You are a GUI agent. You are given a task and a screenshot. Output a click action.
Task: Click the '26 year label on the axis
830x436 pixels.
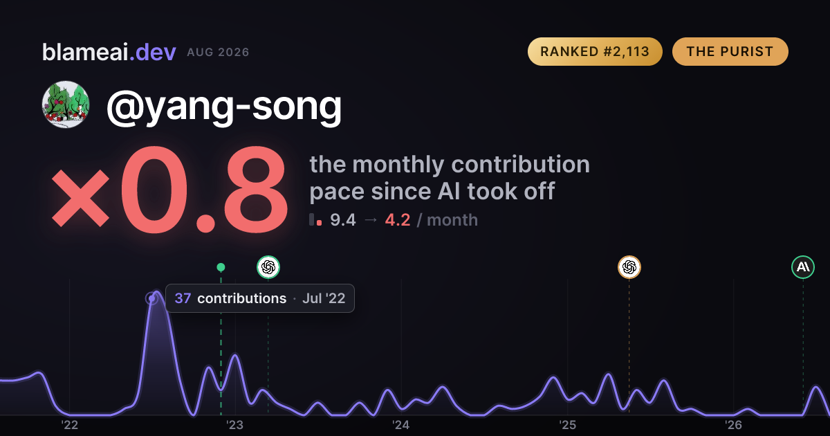733,424
